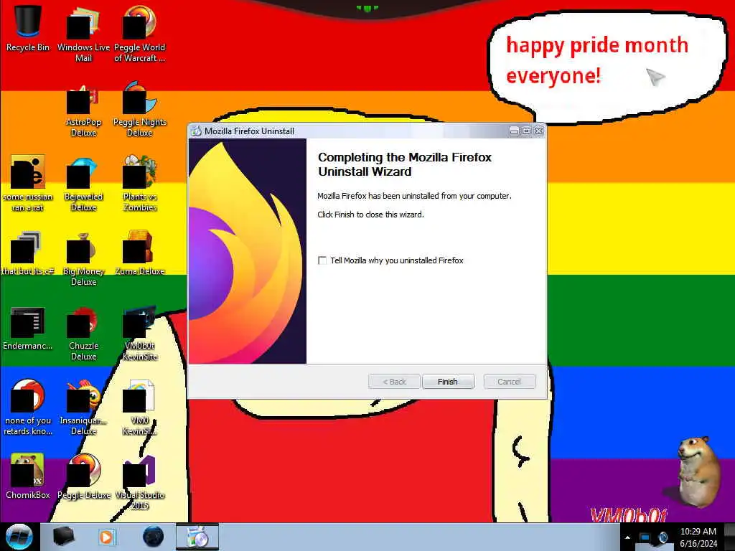Image resolution: width=735 pixels, height=551 pixels.
Task: Open the clock showing 10:29 AM
Action: click(x=698, y=537)
